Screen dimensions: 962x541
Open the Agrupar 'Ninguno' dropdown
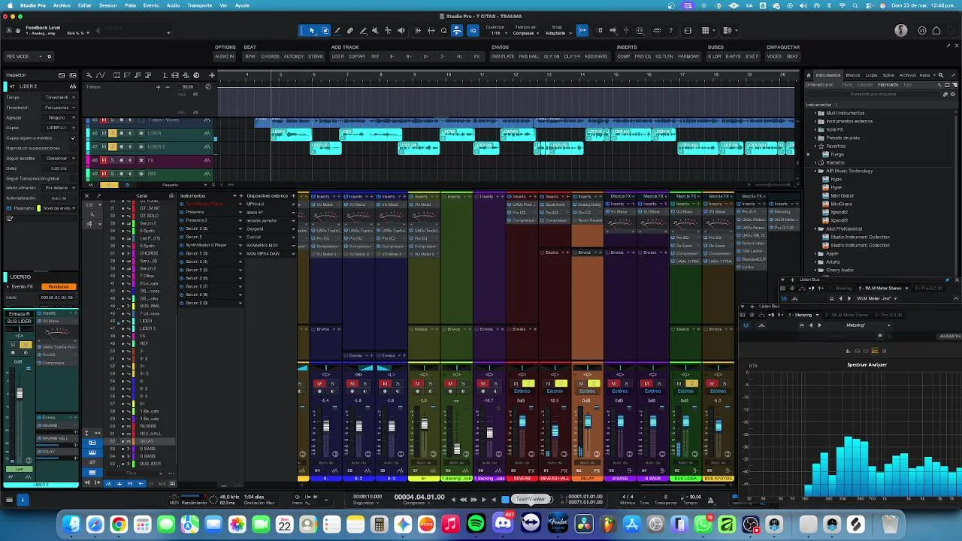59,118
